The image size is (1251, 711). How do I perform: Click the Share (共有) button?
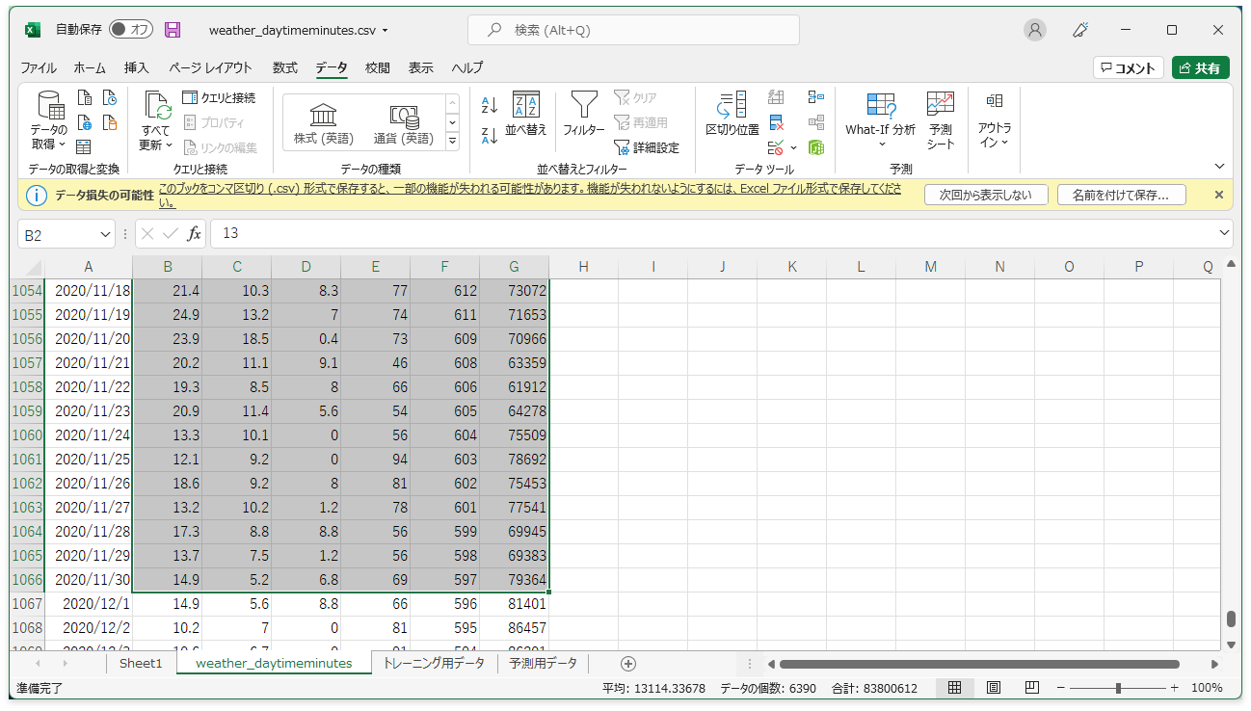point(1201,67)
